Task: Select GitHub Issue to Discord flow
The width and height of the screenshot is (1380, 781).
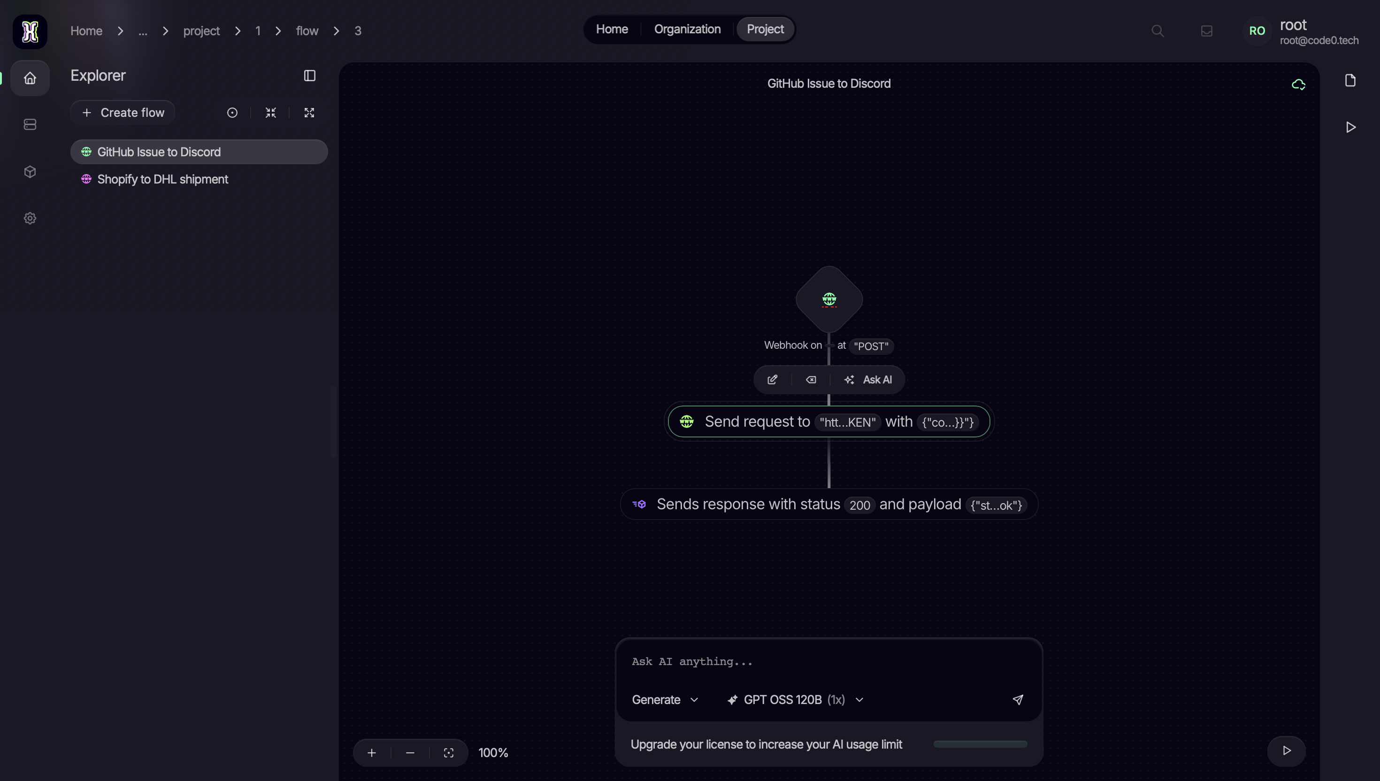Action: click(199, 152)
